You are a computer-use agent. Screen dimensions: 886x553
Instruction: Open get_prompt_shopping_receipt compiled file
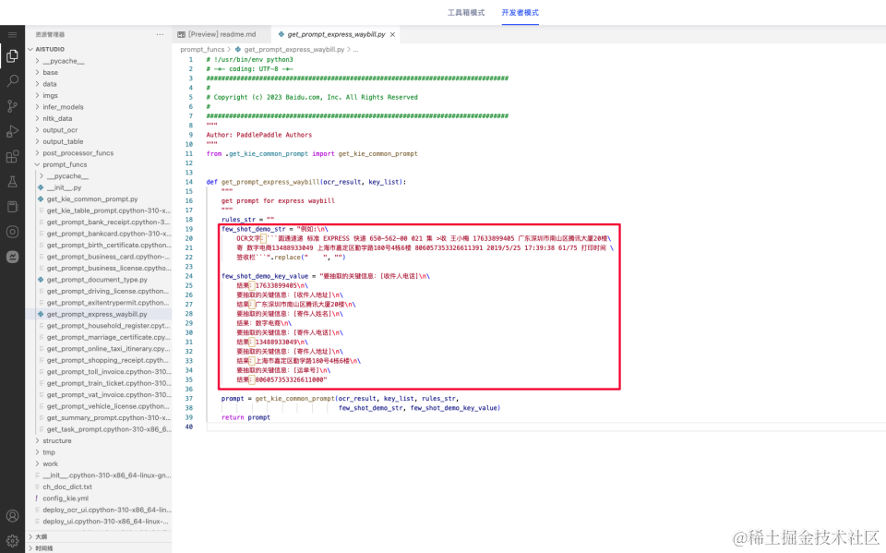click(x=108, y=360)
